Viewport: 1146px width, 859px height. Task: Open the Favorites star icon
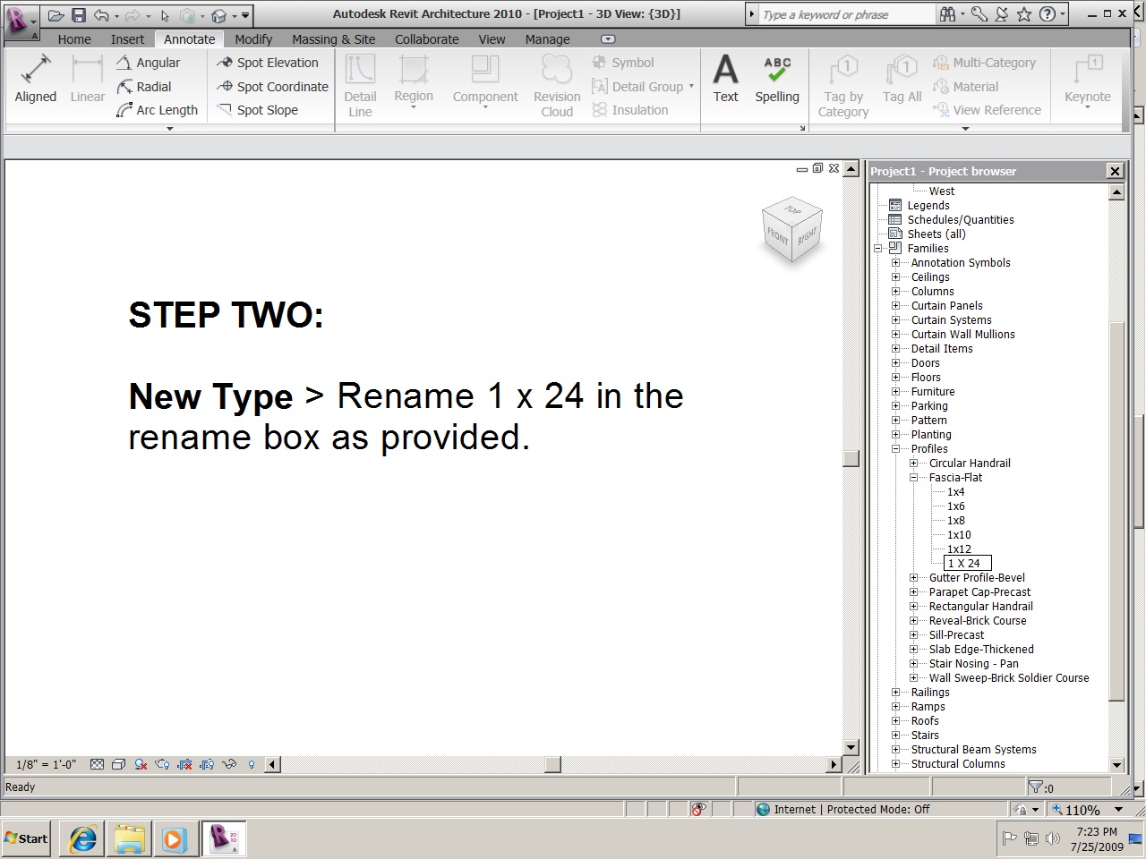(1024, 14)
